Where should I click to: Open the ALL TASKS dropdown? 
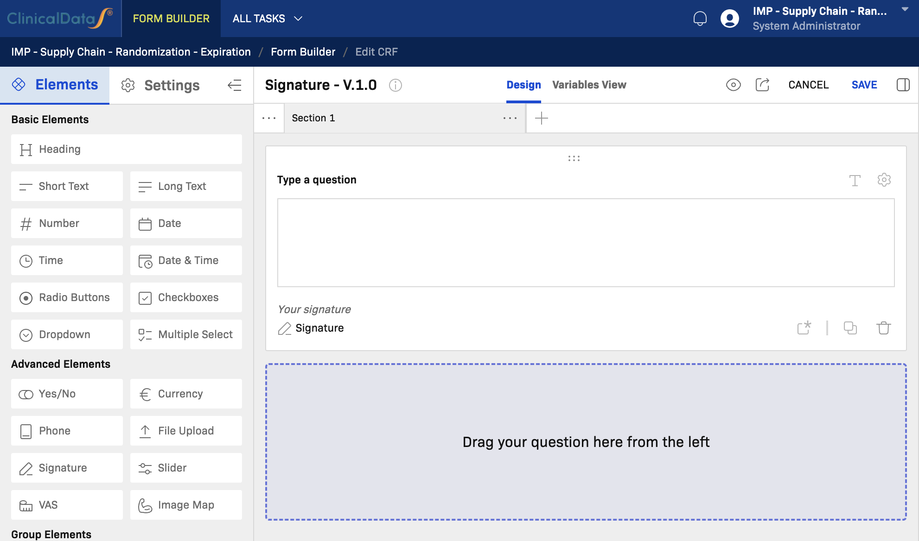267,19
